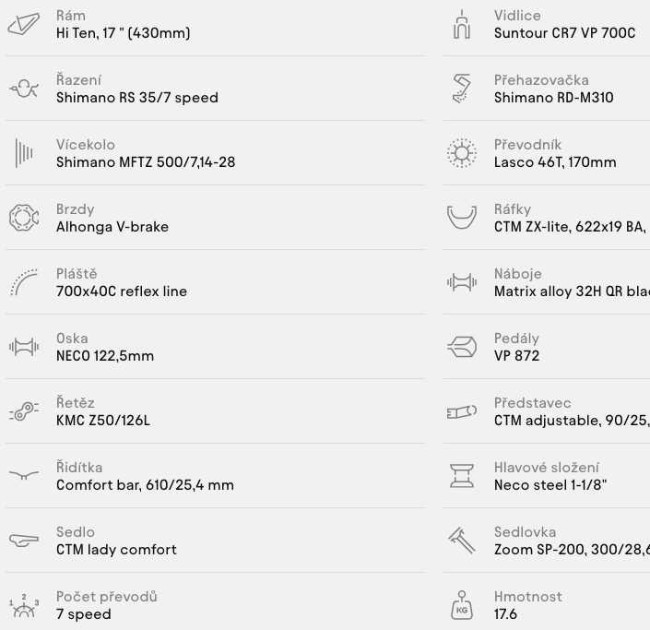
Task: Select the shifter icon beside Řazení
Action: (24, 89)
